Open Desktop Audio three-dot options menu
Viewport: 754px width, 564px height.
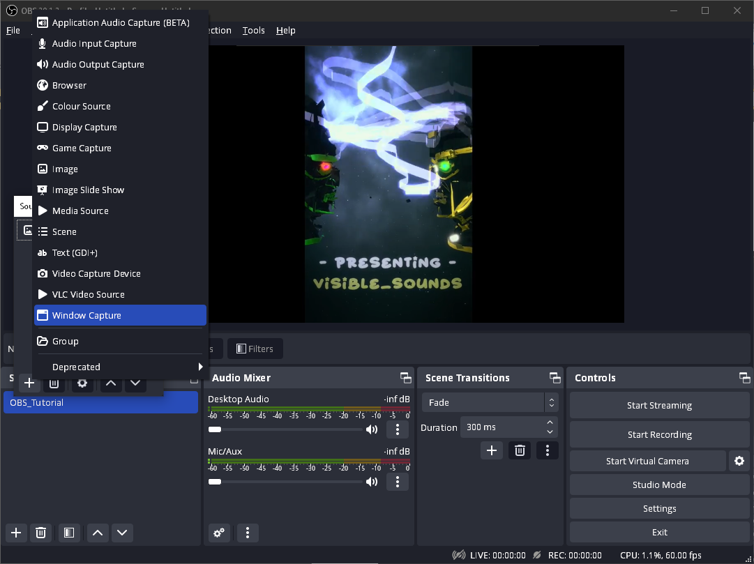point(398,429)
